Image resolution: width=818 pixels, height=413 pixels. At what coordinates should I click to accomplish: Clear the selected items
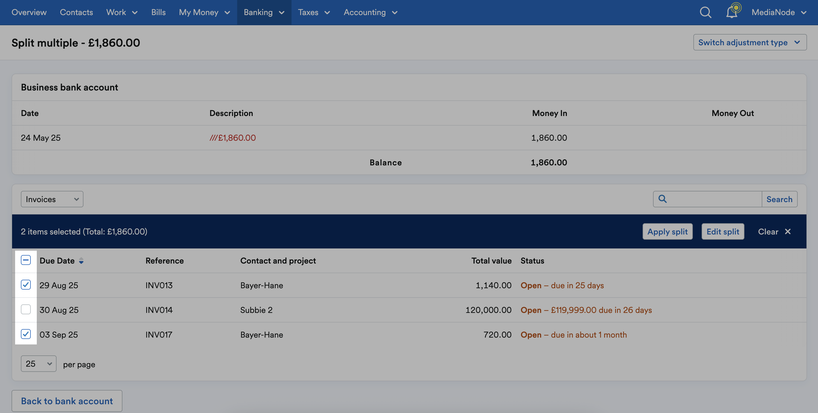(x=774, y=231)
